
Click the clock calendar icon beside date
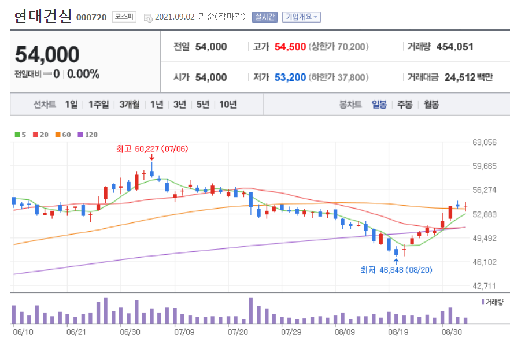point(148,18)
